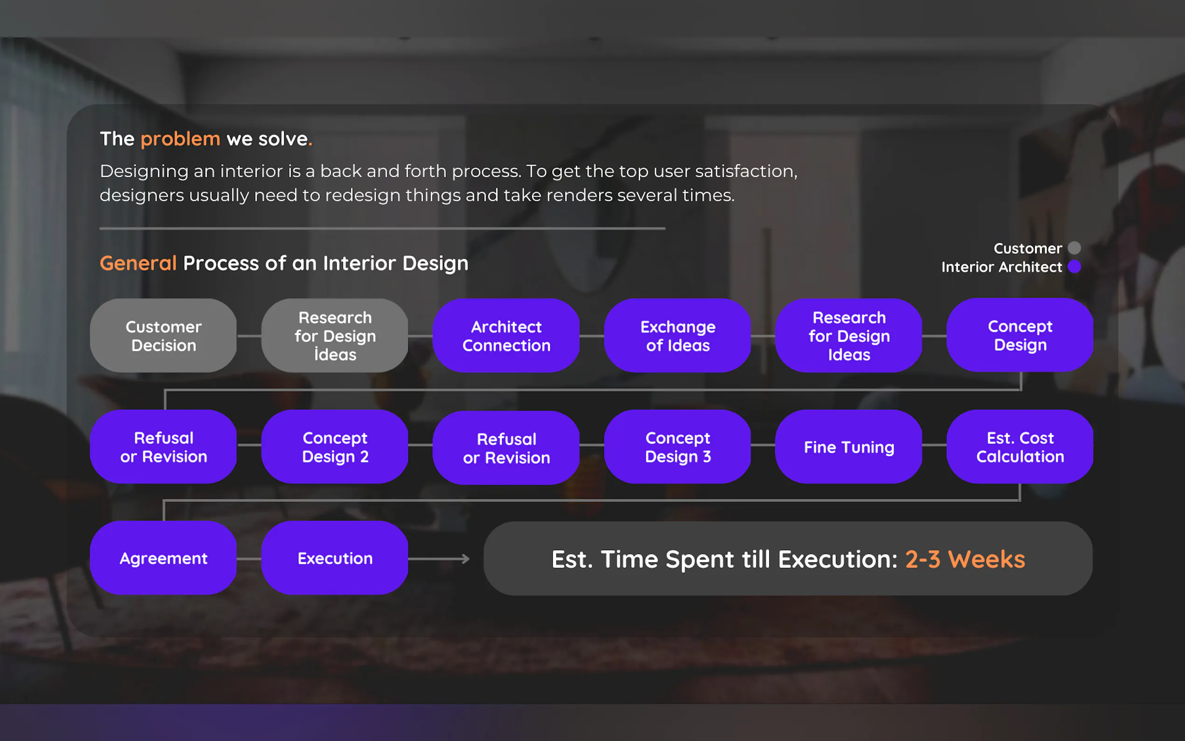This screenshot has height=741, width=1185.
Task: Select the Est. Cost Calculation node
Action: (x=1020, y=447)
